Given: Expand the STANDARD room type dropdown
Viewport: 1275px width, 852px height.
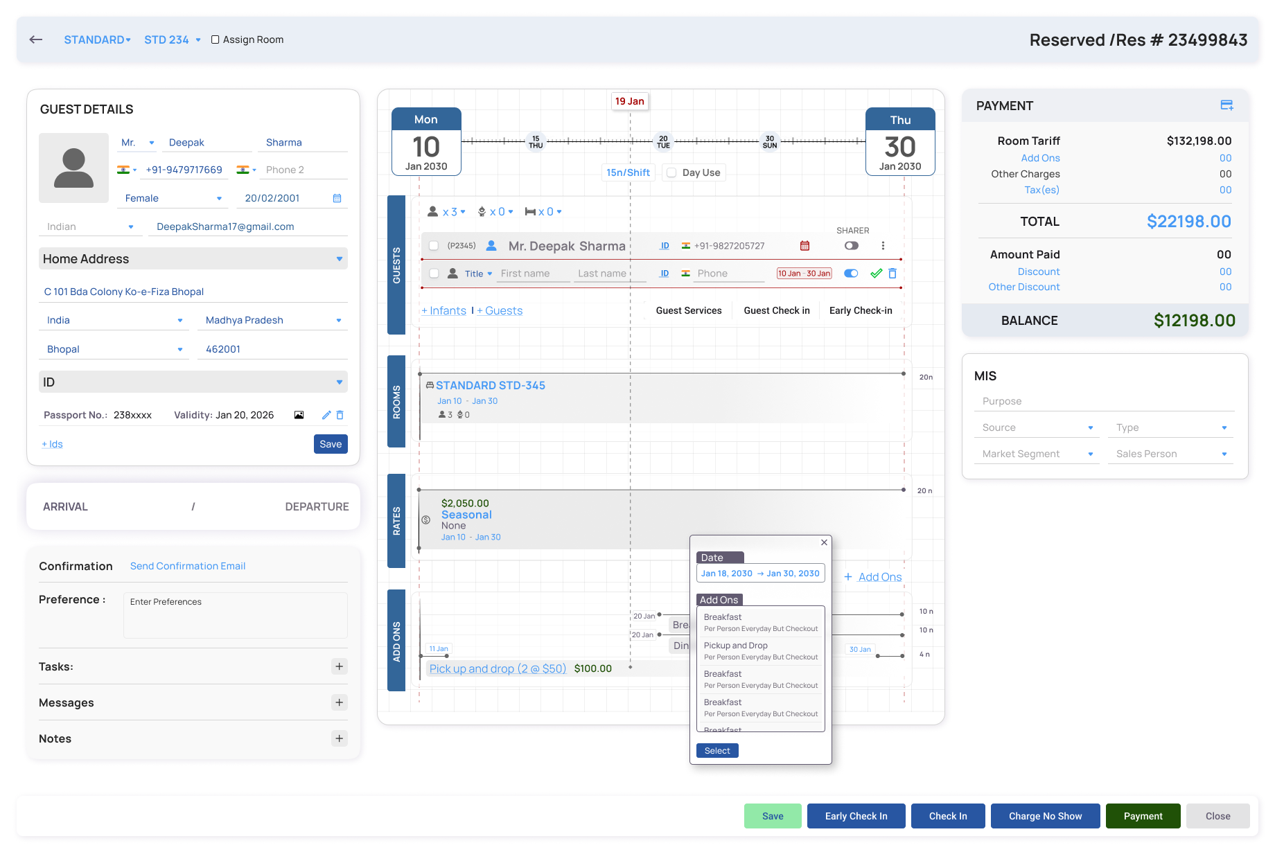Looking at the screenshot, I should click(x=97, y=39).
